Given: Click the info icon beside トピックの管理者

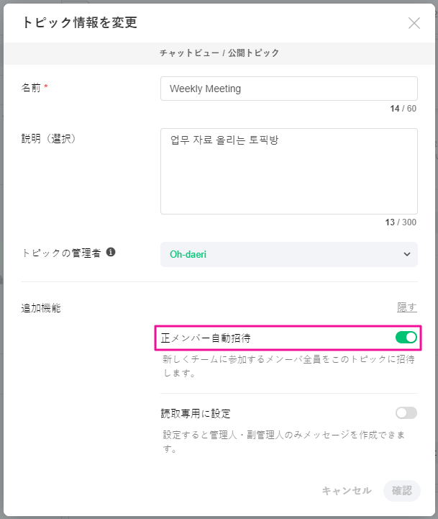Looking at the screenshot, I should click(111, 253).
